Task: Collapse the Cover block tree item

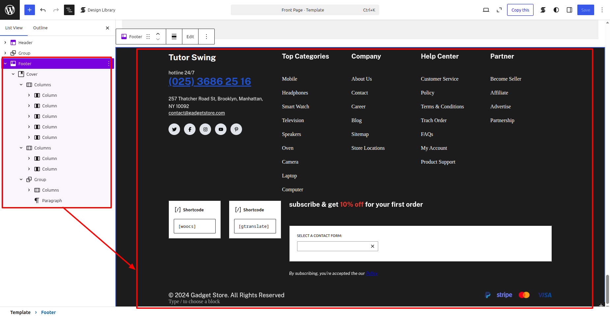Action: (13, 74)
